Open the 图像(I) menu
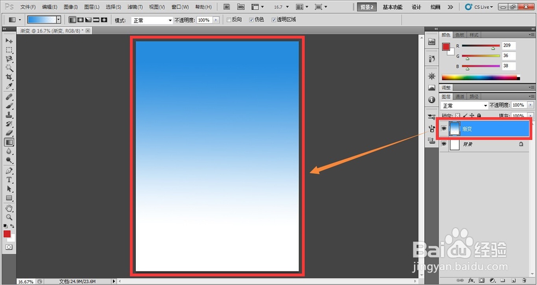537x285 pixels. (71, 7)
